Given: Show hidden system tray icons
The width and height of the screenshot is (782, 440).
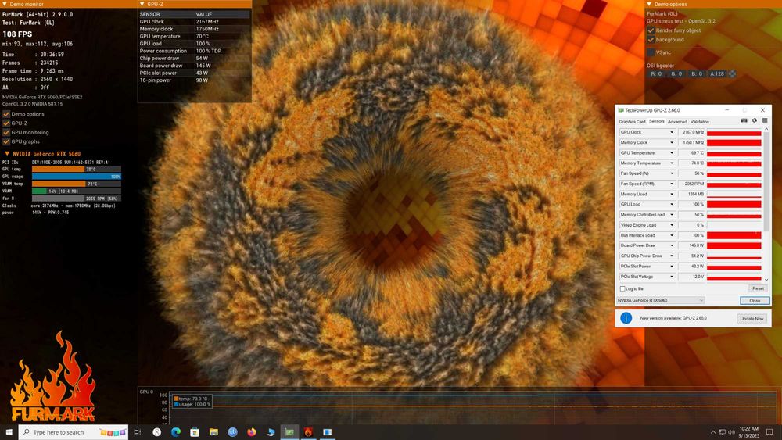Looking at the screenshot, I should click(712, 432).
